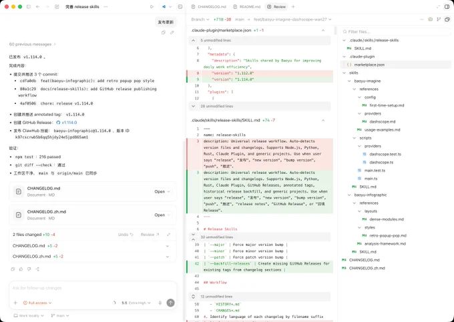Expand the changed files card
Viewport: 454px width, 322px height.
[x=168, y=235]
